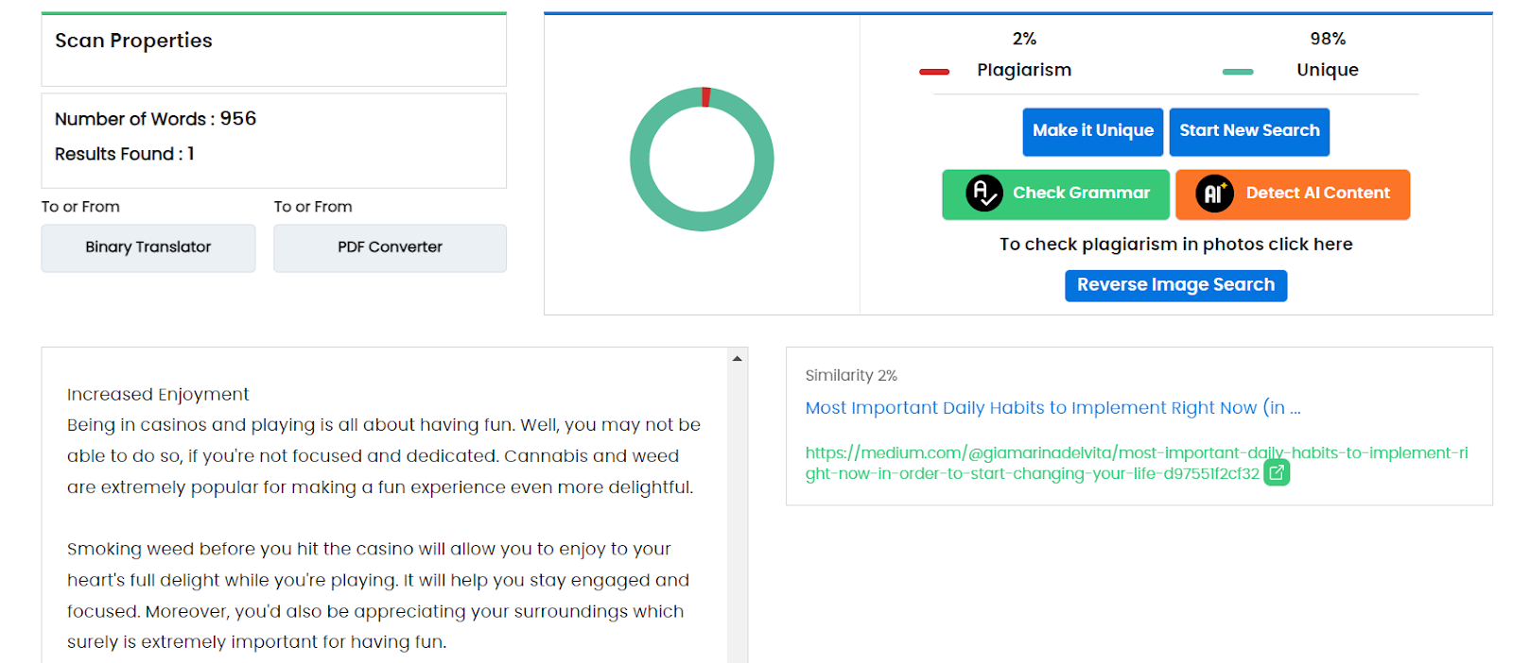Click the 'Increased Enjoyment' heading in the scanned text
Viewport: 1513px width, 663px height.
click(158, 395)
